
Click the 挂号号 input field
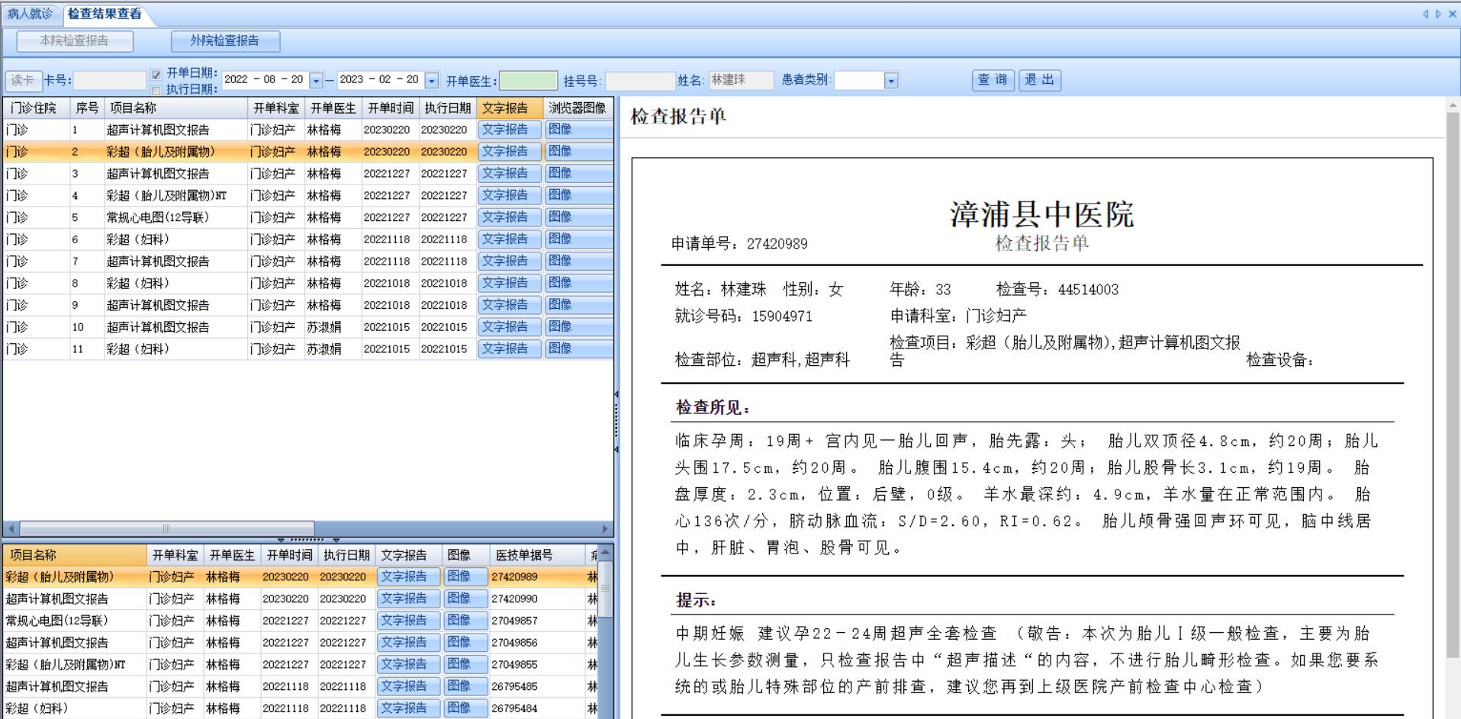pyautogui.click(x=640, y=81)
